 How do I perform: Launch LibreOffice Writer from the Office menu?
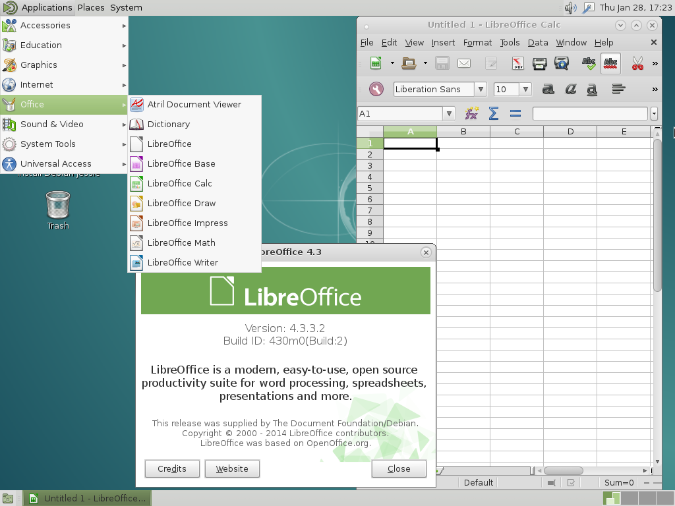[x=183, y=262]
